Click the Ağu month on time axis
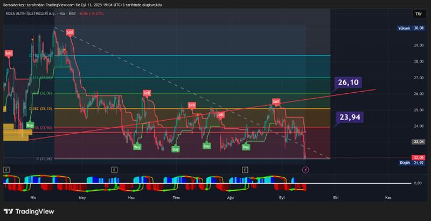The width and height of the screenshot is (431, 221). point(230,198)
